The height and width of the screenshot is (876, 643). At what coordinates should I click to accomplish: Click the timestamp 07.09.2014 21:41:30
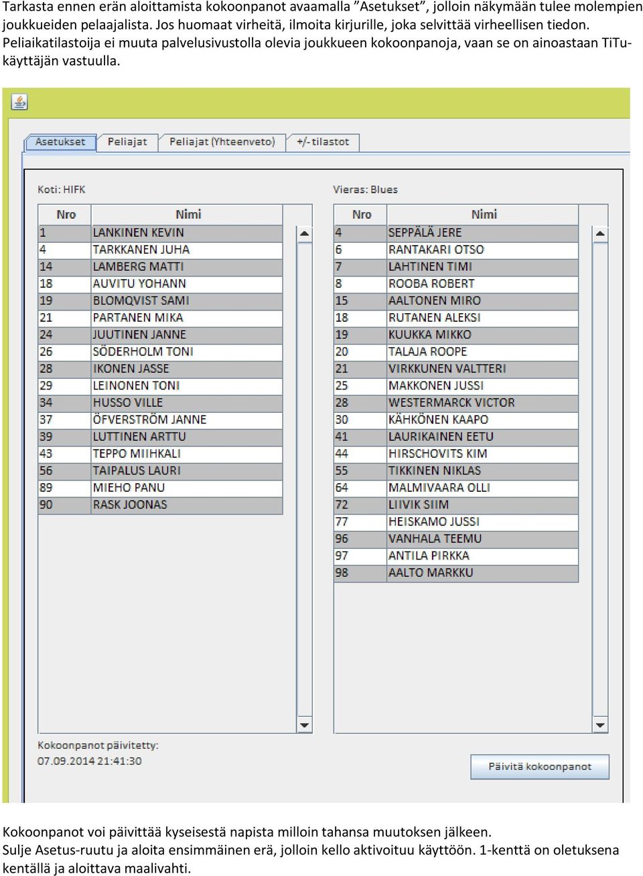pyautogui.click(x=90, y=761)
